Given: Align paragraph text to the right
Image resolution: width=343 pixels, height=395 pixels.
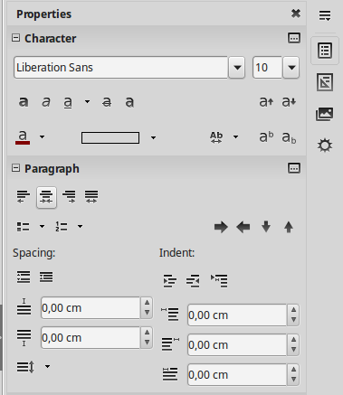Looking at the screenshot, I should pos(69,197).
